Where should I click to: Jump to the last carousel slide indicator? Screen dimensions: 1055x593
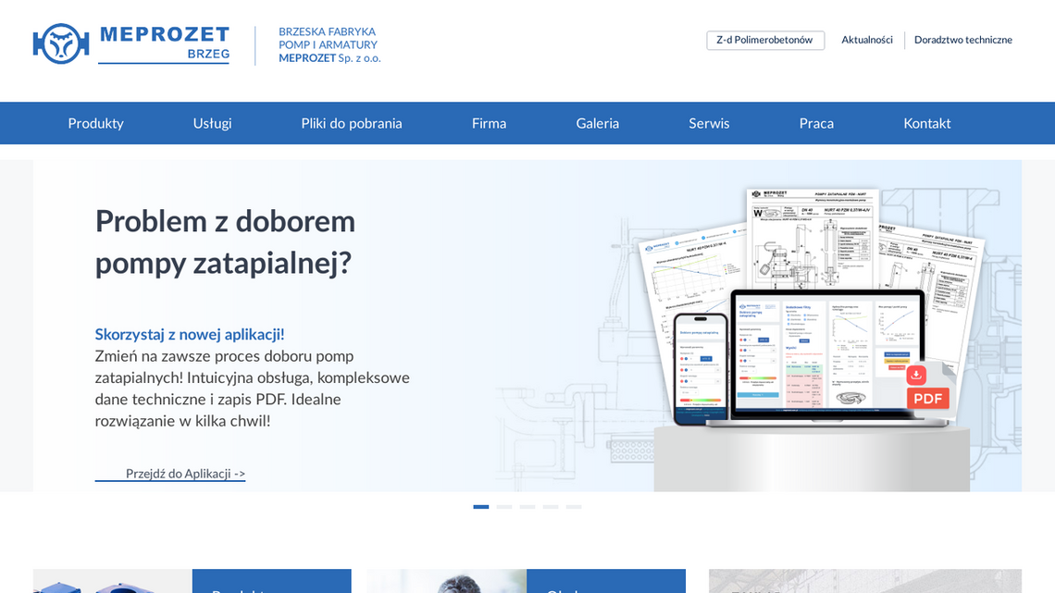coord(574,507)
